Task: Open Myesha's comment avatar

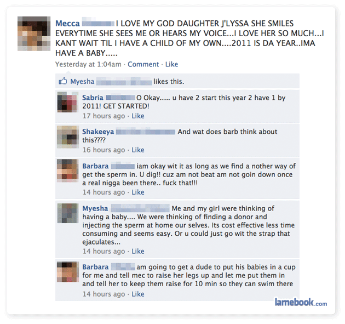Action: click(x=68, y=213)
